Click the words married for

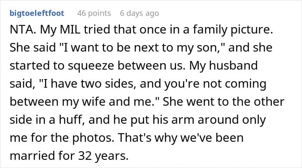point(42,156)
